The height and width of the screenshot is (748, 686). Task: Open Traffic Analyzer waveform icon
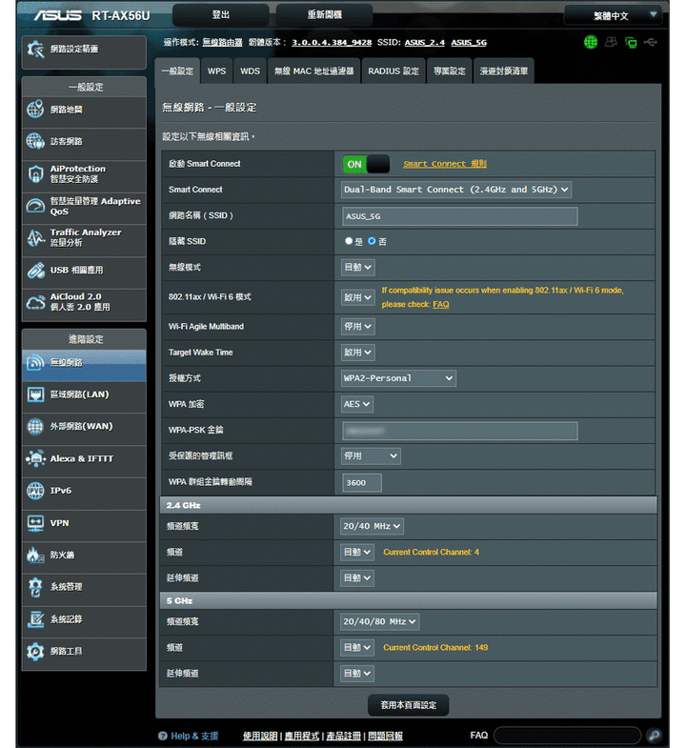pos(35,237)
